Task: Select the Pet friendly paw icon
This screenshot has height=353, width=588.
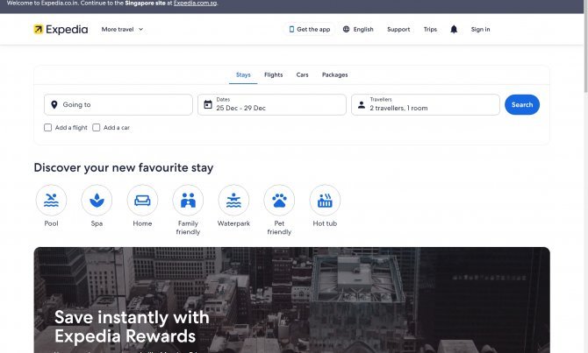Action: point(279,201)
